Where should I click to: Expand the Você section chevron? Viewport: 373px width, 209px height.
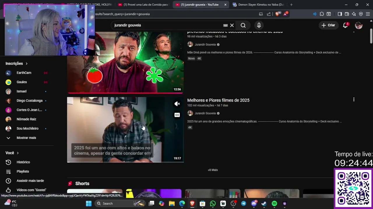pos(18,153)
